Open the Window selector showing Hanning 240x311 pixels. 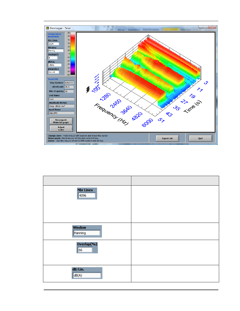pyautogui.click(x=56, y=51)
